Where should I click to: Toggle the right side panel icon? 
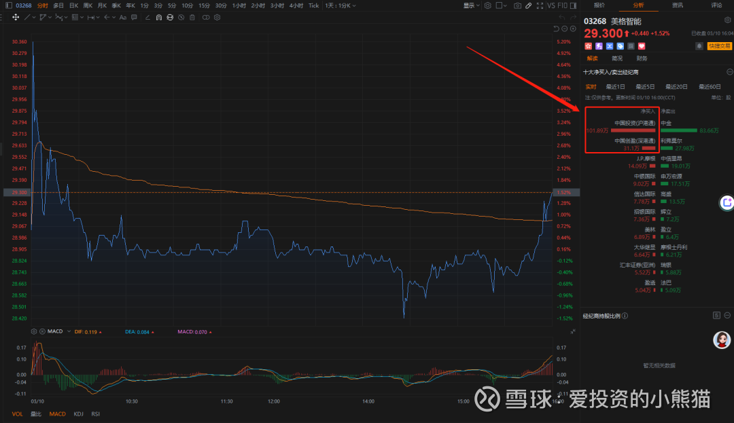[x=574, y=5]
